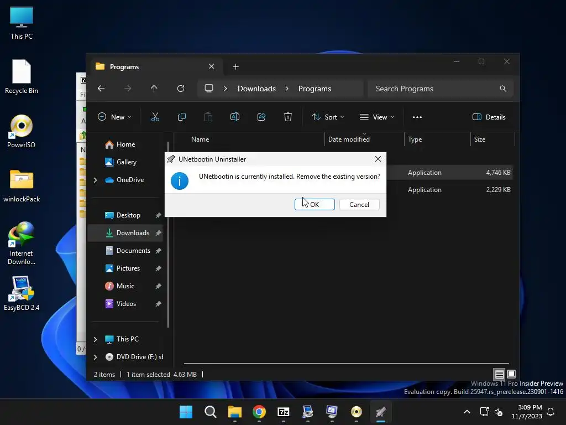Select the 2,229 KB Application row
Image resolution: width=566 pixels, height=425 pixels.
pos(449,189)
